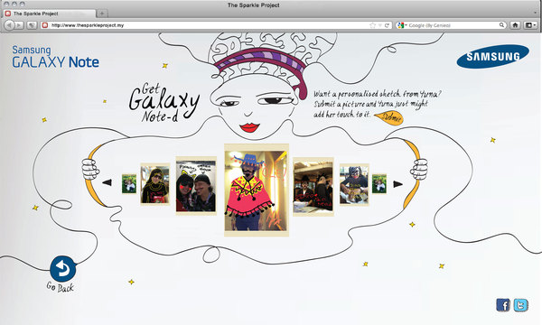
Task: Bookmark this page with star icon
Action: click(372, 25)
